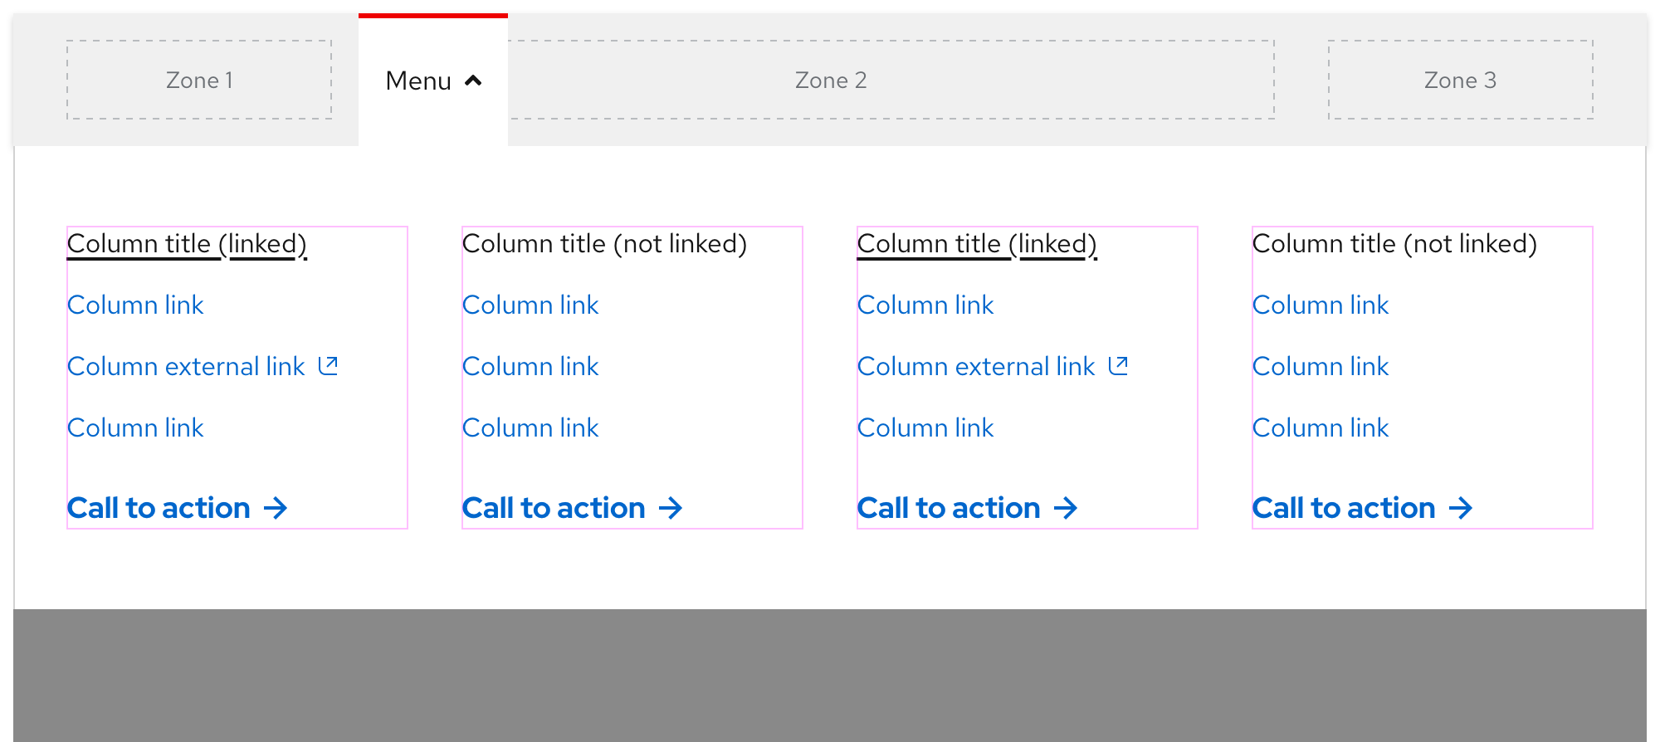1660x742 pixels.
Task: Open the linked title of the first column
Action: tap(187, 243)
